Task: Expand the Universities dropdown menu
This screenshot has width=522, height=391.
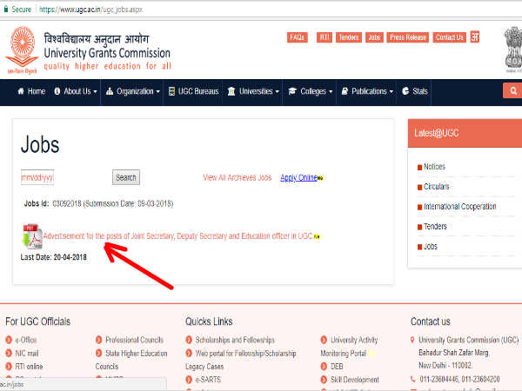Action: (253, 91)
